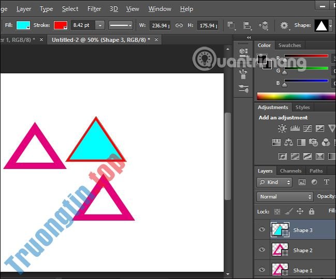The image size is (336, 279).
Task: Add a Posterize adjustment
Action: 295,156
